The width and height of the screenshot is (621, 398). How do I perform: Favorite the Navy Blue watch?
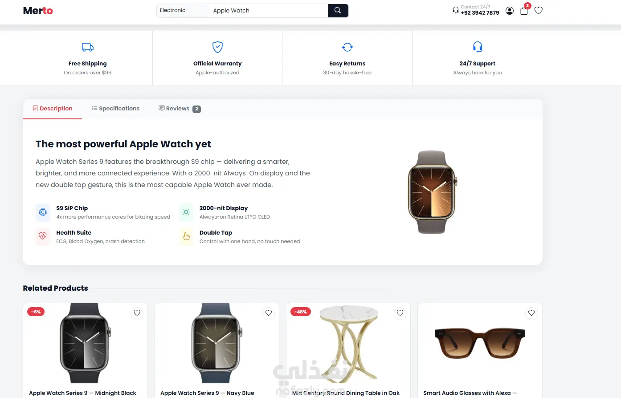point(269,313)
